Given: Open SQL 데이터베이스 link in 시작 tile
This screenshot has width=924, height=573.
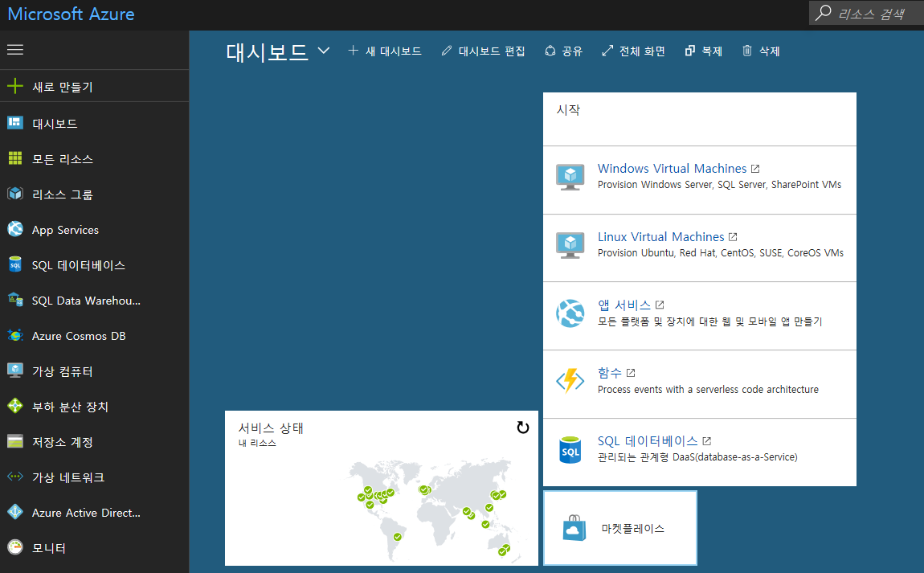Looking at the screenshot, I should click(x=648, y=441).
